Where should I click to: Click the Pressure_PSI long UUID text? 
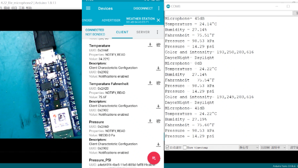point(122,165)
